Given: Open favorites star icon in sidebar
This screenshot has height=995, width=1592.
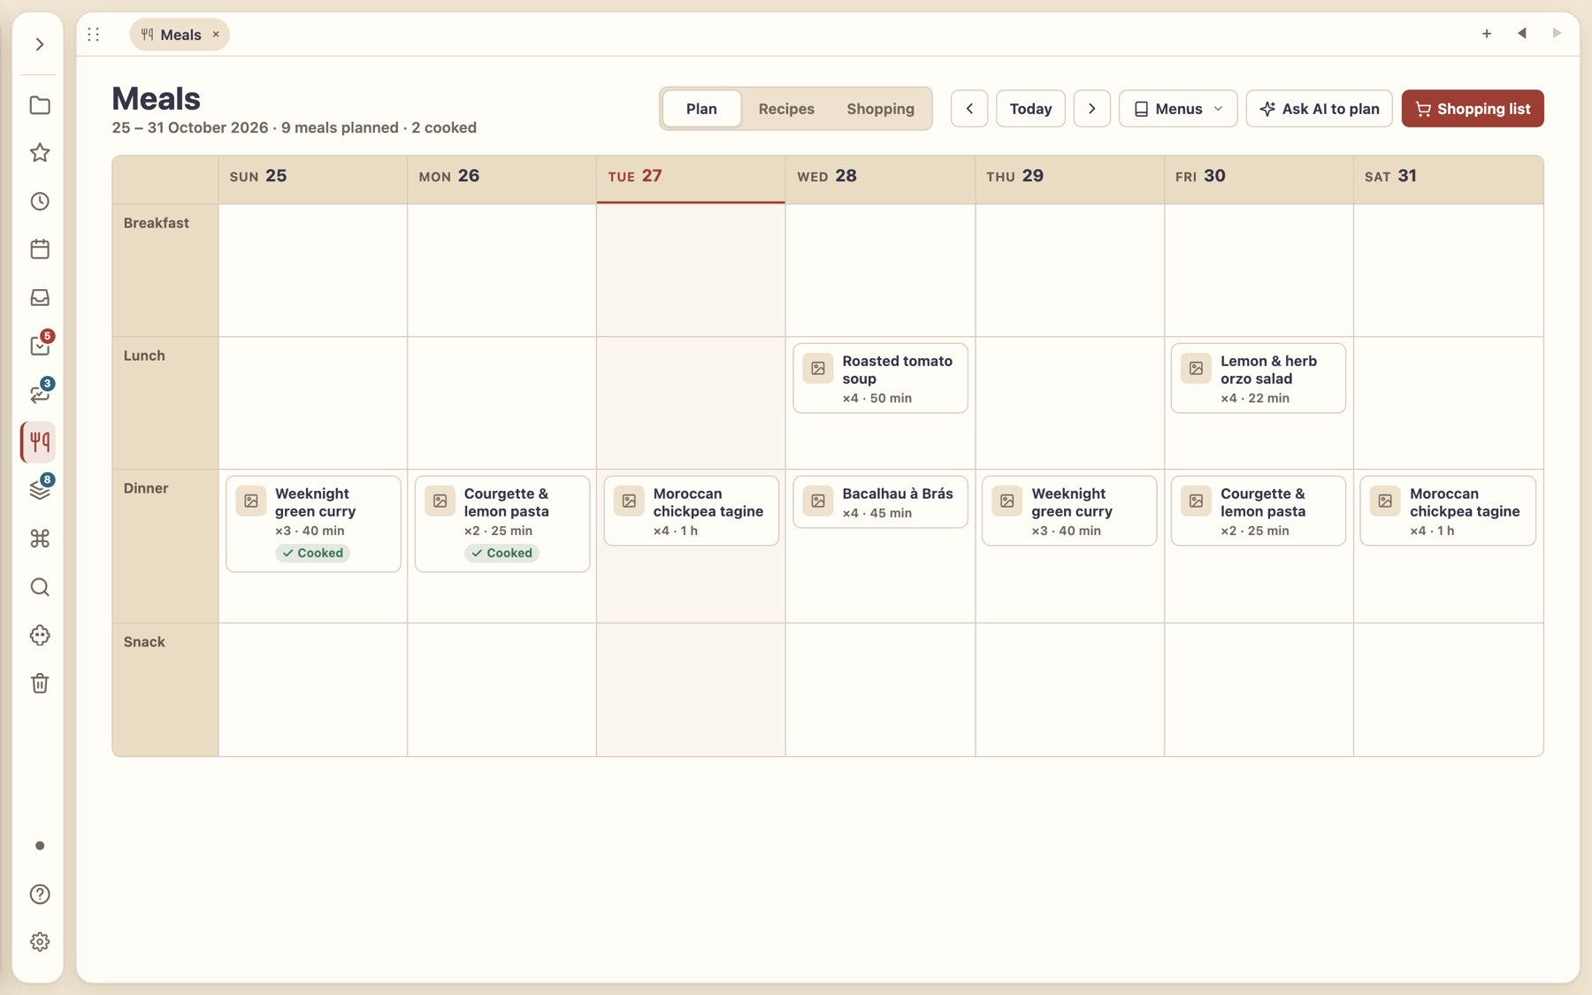Looking at the screenshot, I should click(40, 153).
